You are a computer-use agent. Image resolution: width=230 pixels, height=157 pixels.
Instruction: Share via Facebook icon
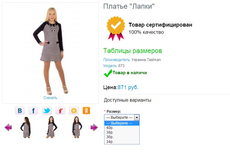click(33, 111)
